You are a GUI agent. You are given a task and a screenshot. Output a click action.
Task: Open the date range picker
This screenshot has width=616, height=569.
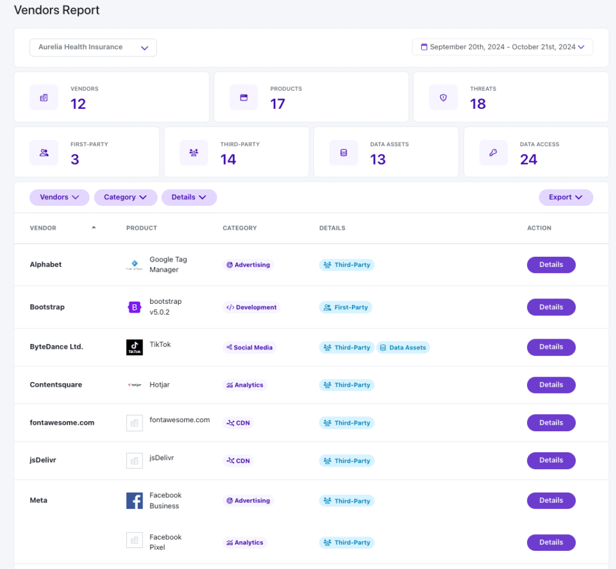point(502,47)
